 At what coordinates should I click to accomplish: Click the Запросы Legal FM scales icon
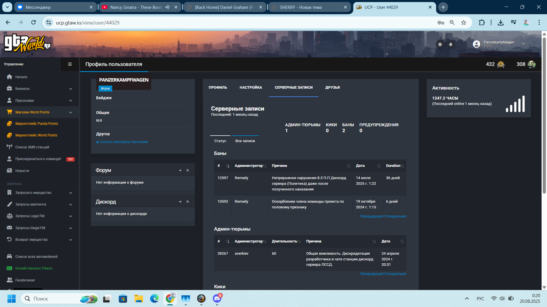pyautogui.click(x=9, y=216)
